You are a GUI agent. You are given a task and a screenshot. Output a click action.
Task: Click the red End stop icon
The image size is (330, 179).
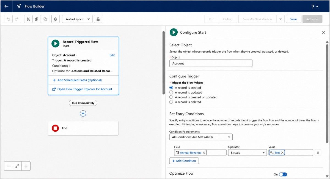click(x=55, y=128)
